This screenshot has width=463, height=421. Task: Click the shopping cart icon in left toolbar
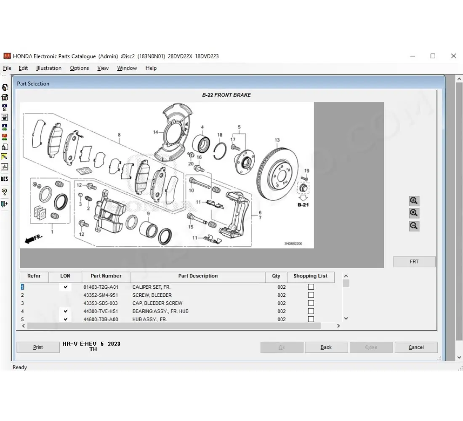pyautogui.click(x=5, y=98)
